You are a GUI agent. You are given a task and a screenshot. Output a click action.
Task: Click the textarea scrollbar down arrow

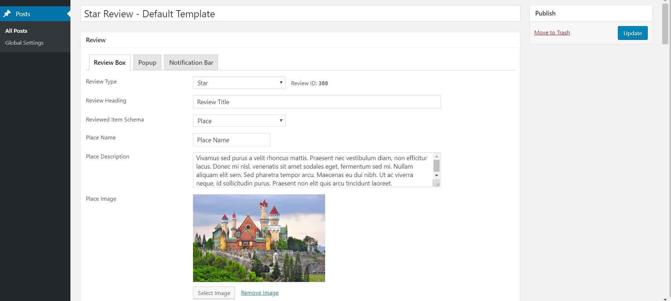coord(436,175)
